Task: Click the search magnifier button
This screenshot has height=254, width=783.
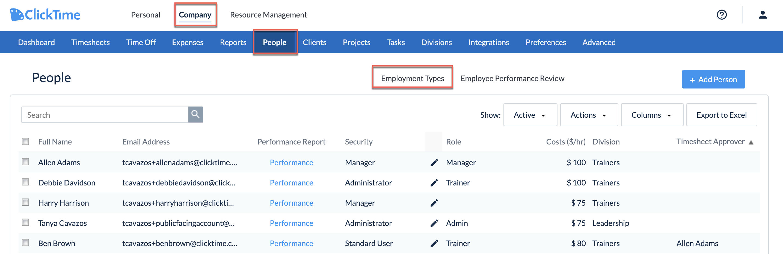Action: click(x=195, y=115)
